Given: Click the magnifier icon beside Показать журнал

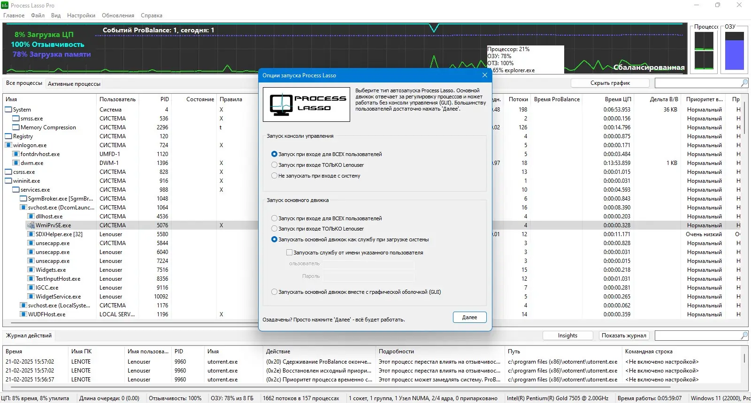Looking at the screenshot, I should coord(744,336).
